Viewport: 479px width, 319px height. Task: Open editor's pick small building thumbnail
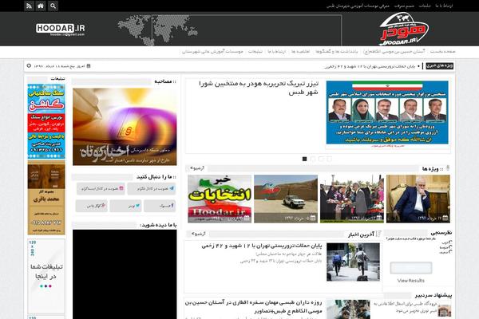[x=445, y=311]
